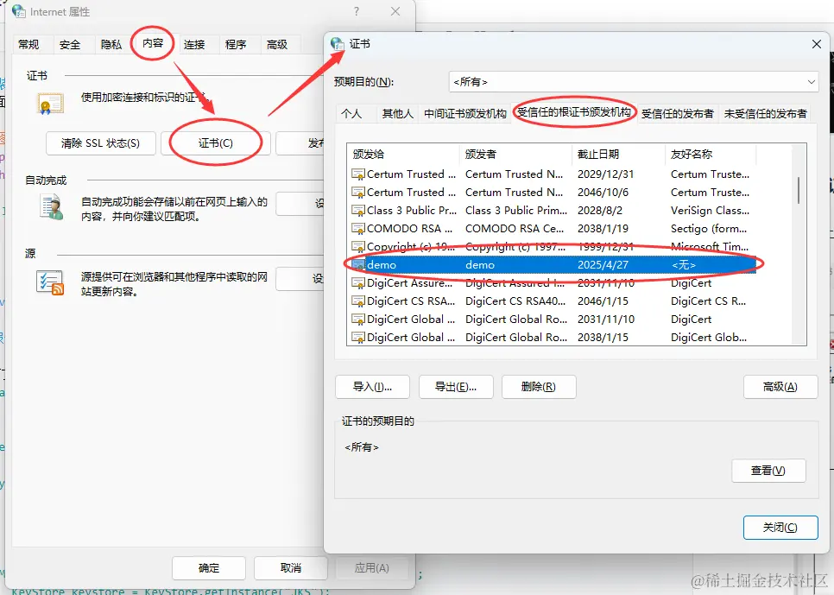Viewport: 834px width, 595px height.
Task: Switch to the 隐私 tab
Action: coord(111,44)
